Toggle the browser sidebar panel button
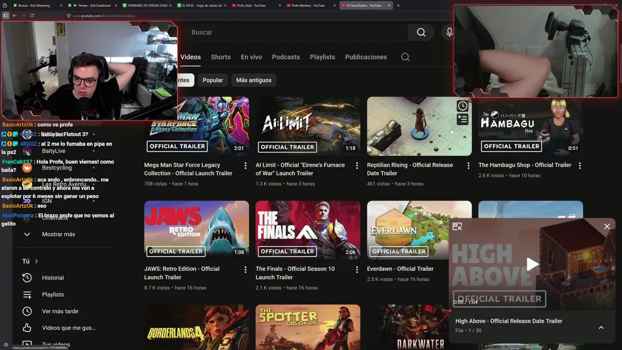The image size is (622, 350). [6, 16]
